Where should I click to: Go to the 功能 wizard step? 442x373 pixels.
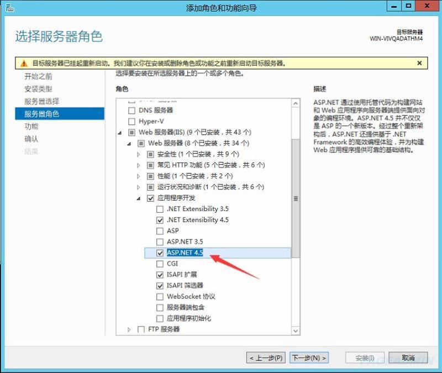pyautogui.click(x=31, y=127)
